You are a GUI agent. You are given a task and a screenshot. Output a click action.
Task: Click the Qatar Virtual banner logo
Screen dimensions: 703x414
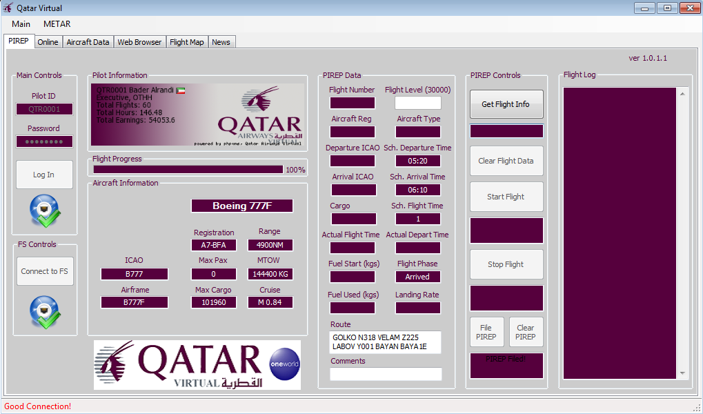pyautogui.click(x=197, y=364)
